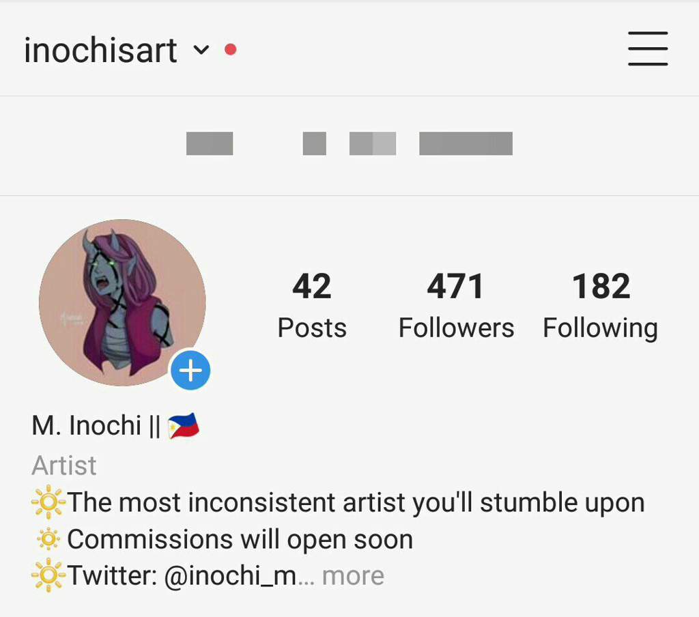Click the sun emoji beside Twitter line
The image size is (699, 617).
48,575
